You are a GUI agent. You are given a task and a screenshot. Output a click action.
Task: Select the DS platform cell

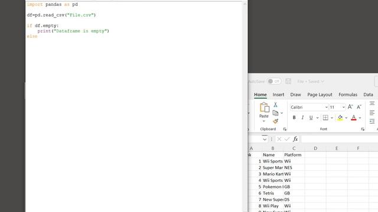[x=294, y=200]
